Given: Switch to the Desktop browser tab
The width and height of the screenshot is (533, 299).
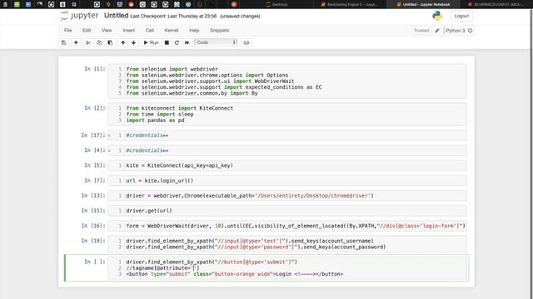Looking at the screenshot, I should (277, 4).
